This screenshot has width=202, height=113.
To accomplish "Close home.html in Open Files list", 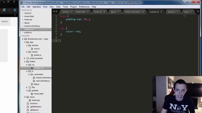I will pos(23,16).
